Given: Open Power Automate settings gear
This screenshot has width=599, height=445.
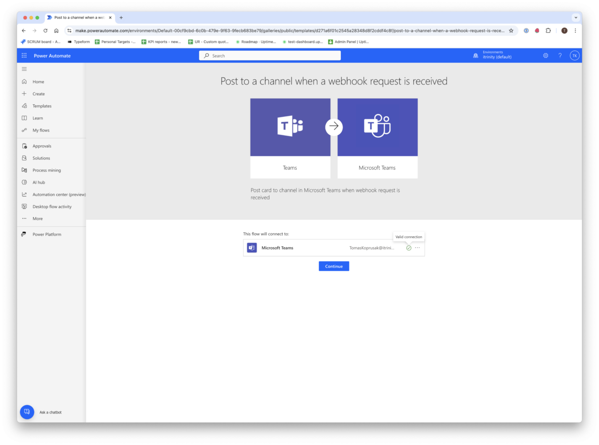Looking at the screenshot, I should point(546,55).
